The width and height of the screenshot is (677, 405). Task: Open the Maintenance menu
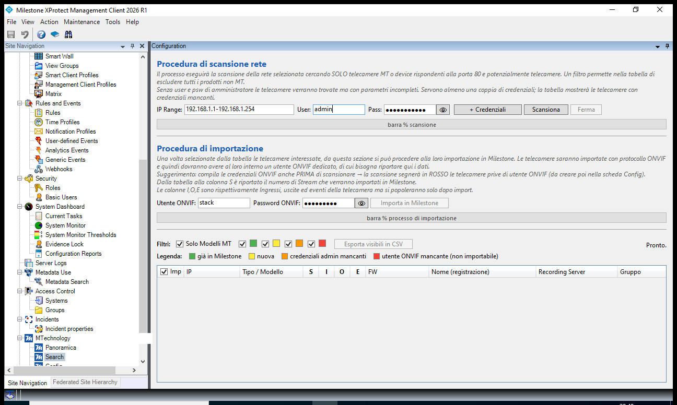[x=82, y=22]
